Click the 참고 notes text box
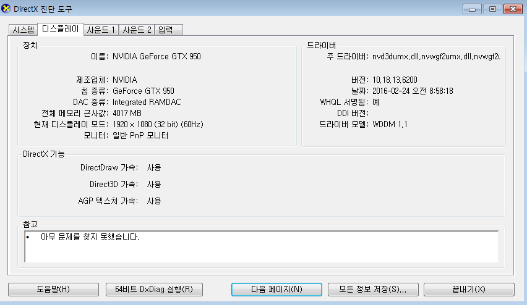The height and width of the screenshot is (305, 527). click(x=261, y=246)
